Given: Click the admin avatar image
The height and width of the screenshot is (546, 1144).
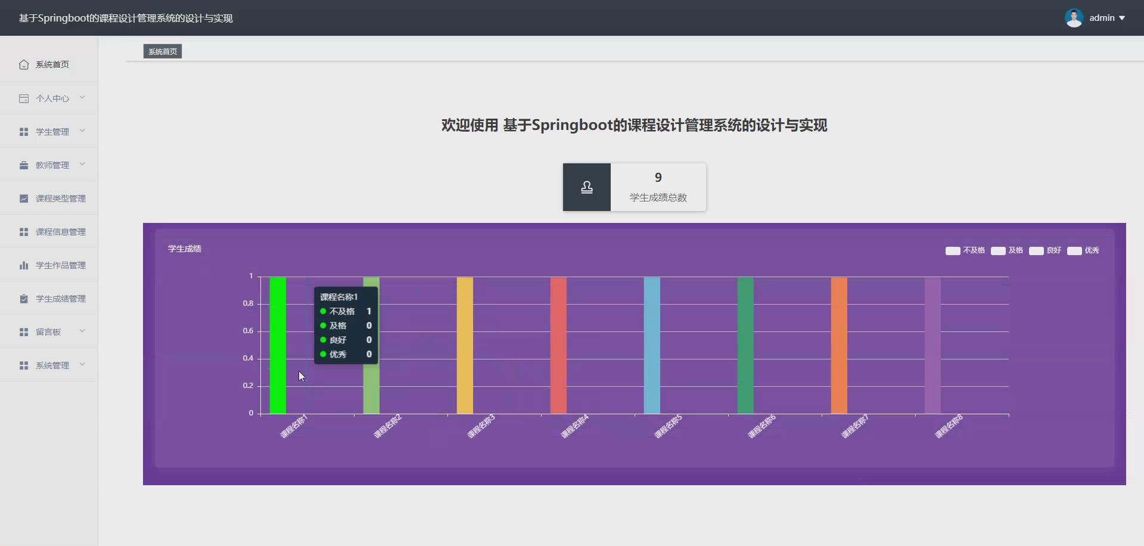Looking at the screenshot, I should (1075, 17).
